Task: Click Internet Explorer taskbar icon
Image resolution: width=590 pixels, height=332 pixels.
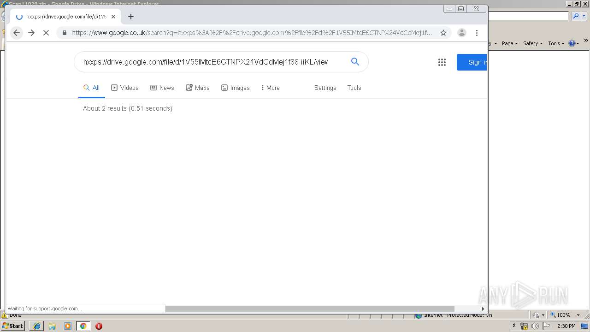Action: pos(36,326)
